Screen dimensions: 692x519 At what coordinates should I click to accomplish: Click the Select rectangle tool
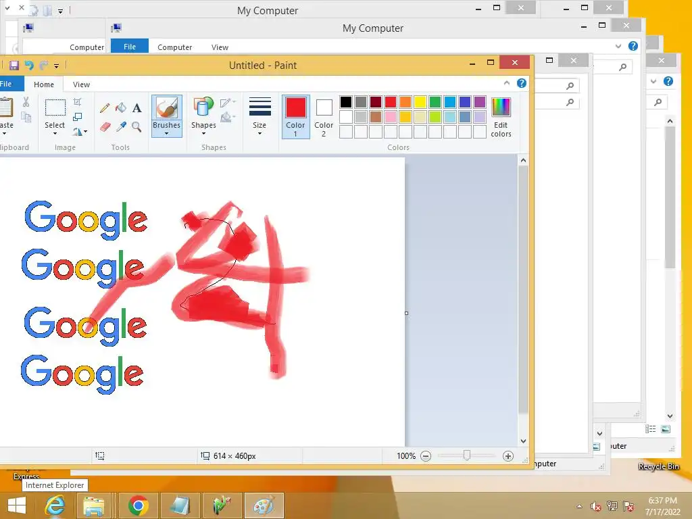pos(55,108)
